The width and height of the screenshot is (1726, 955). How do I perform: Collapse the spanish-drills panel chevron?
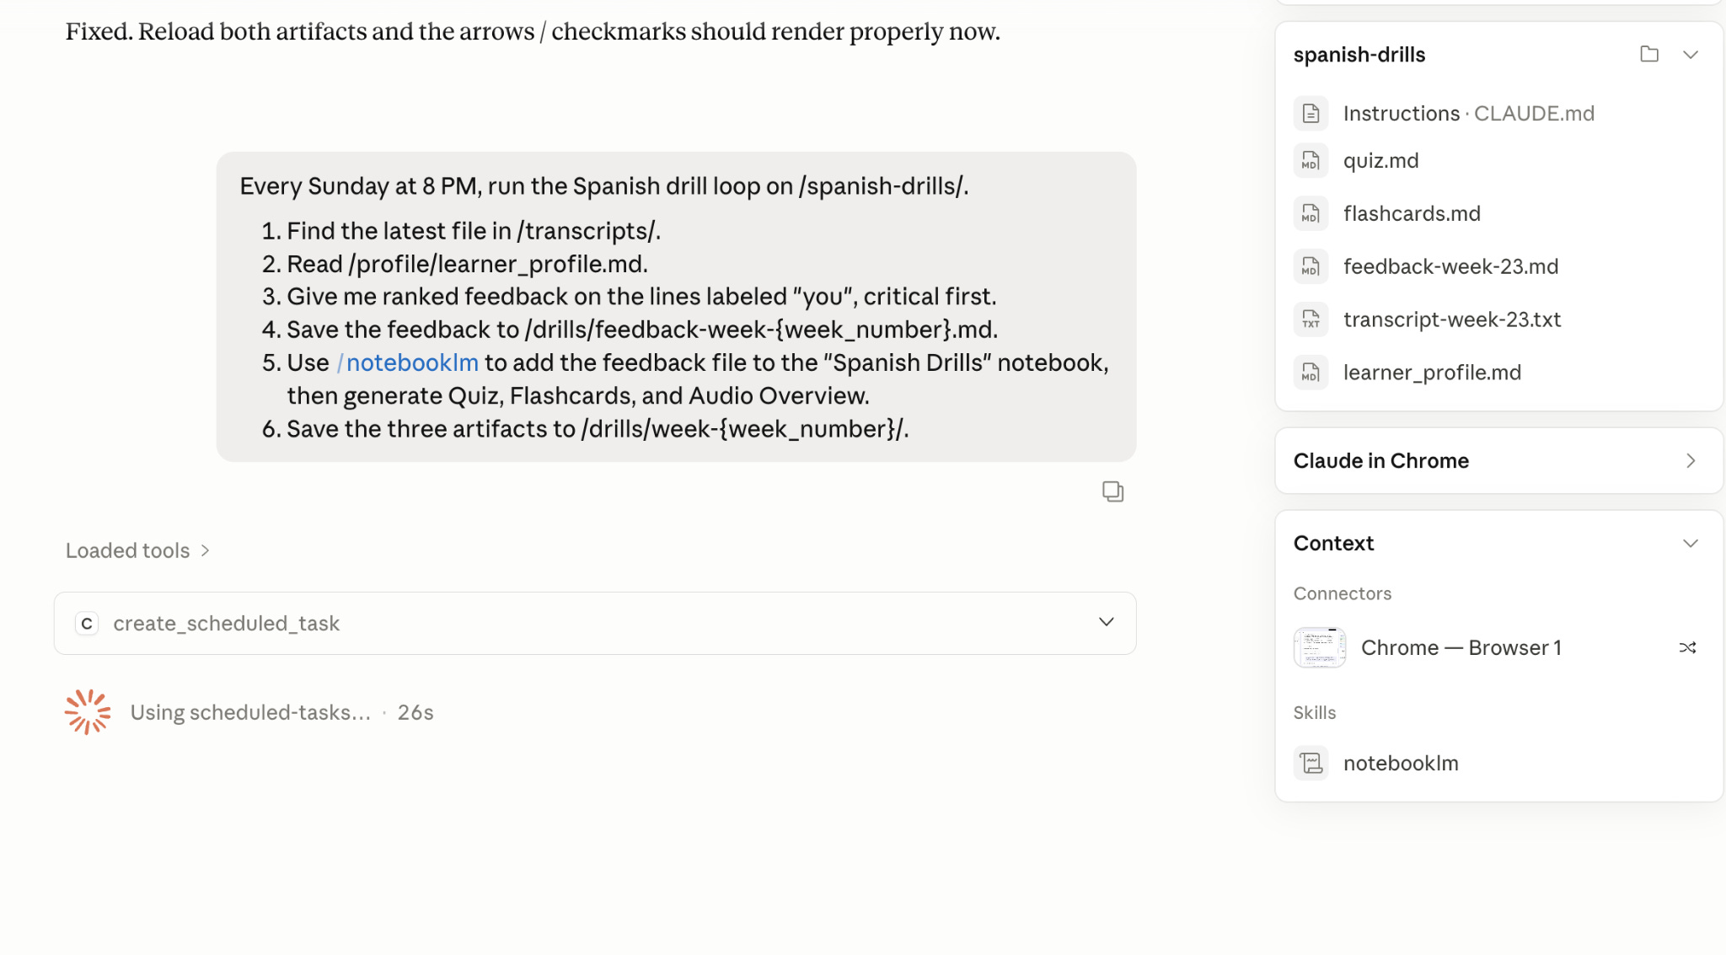click(1690, 55)
